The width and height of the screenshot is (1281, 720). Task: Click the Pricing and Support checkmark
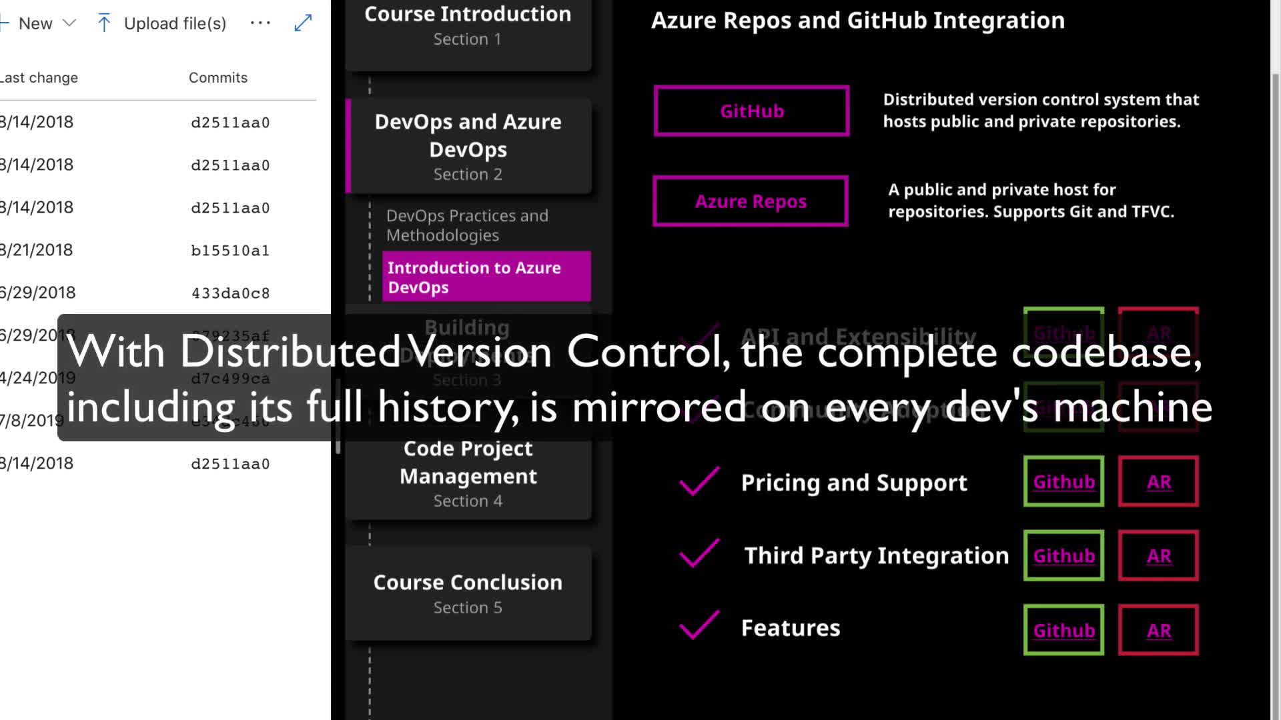click(x=699, y=481)
